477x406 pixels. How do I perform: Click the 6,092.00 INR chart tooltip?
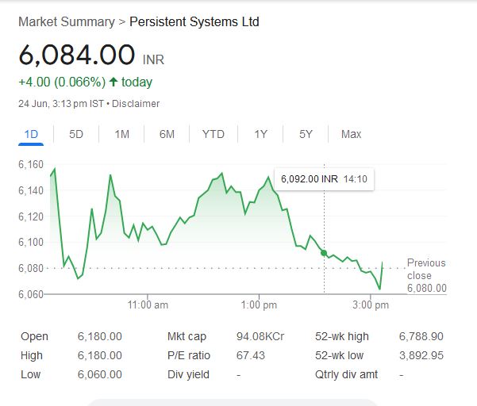tap(324, 179)
